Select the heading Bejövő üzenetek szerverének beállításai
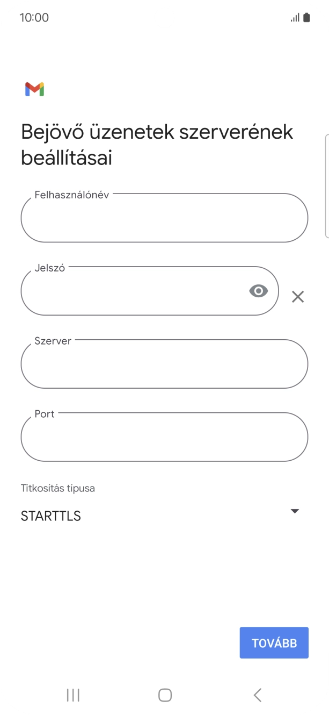 (x=156, y=144)
